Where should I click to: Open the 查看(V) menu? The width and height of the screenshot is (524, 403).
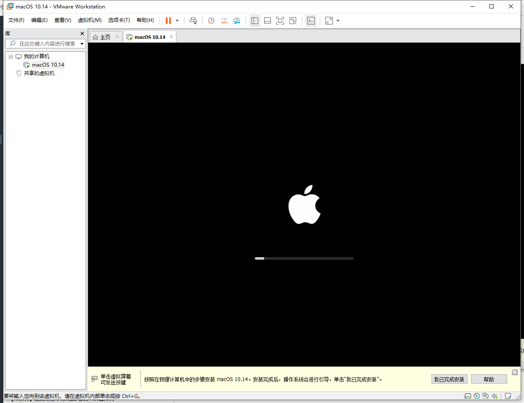62,20
